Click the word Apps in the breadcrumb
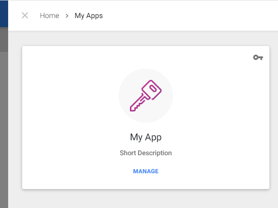Screen dimensions: 278x208 click(x=95, y=16)
